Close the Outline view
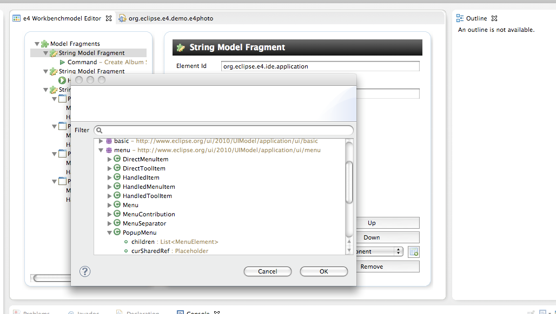The width and height of the screenshot is (556, 314). pyautogui.click(x=494, y=18)
